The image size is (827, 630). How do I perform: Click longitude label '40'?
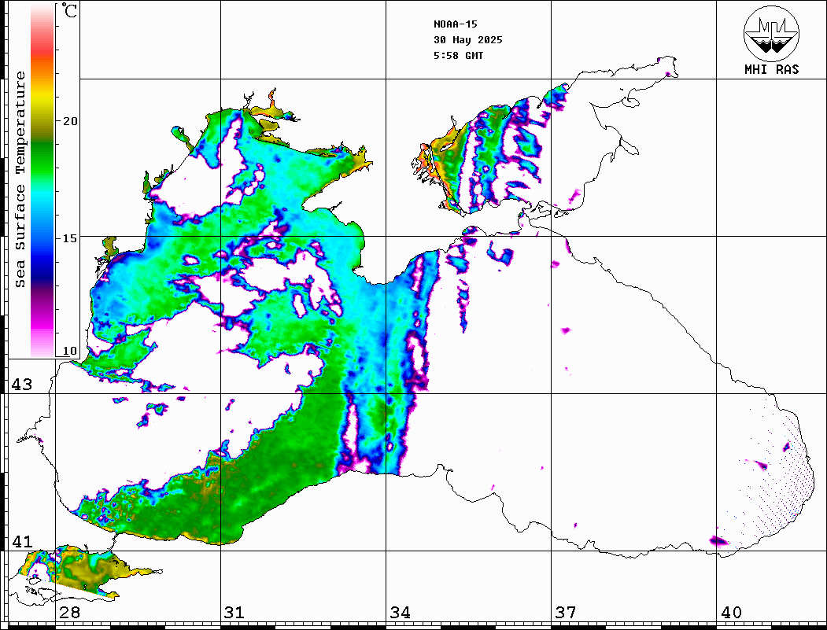point(731,612)
